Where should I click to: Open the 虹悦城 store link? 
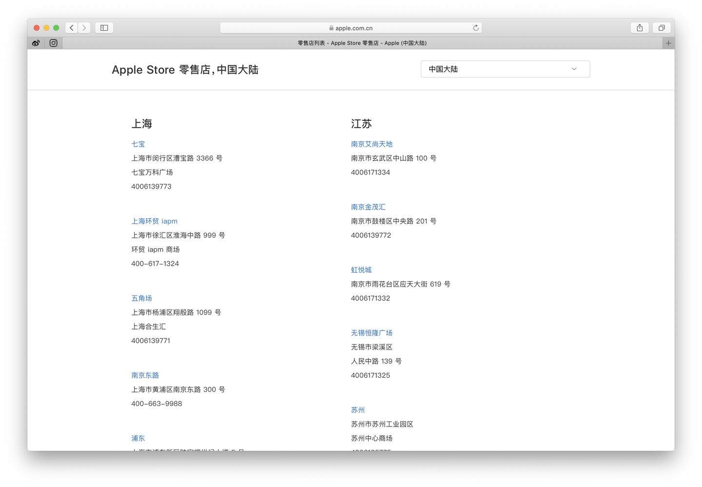point(361,270)
